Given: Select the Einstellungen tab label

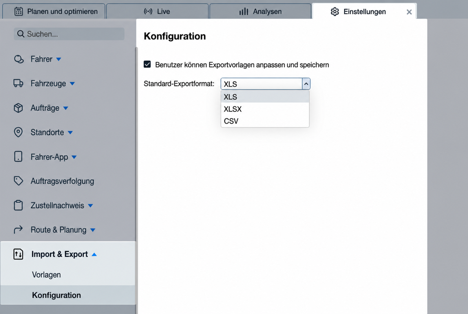Looking at the screenshot, I should tap(365, 12).
